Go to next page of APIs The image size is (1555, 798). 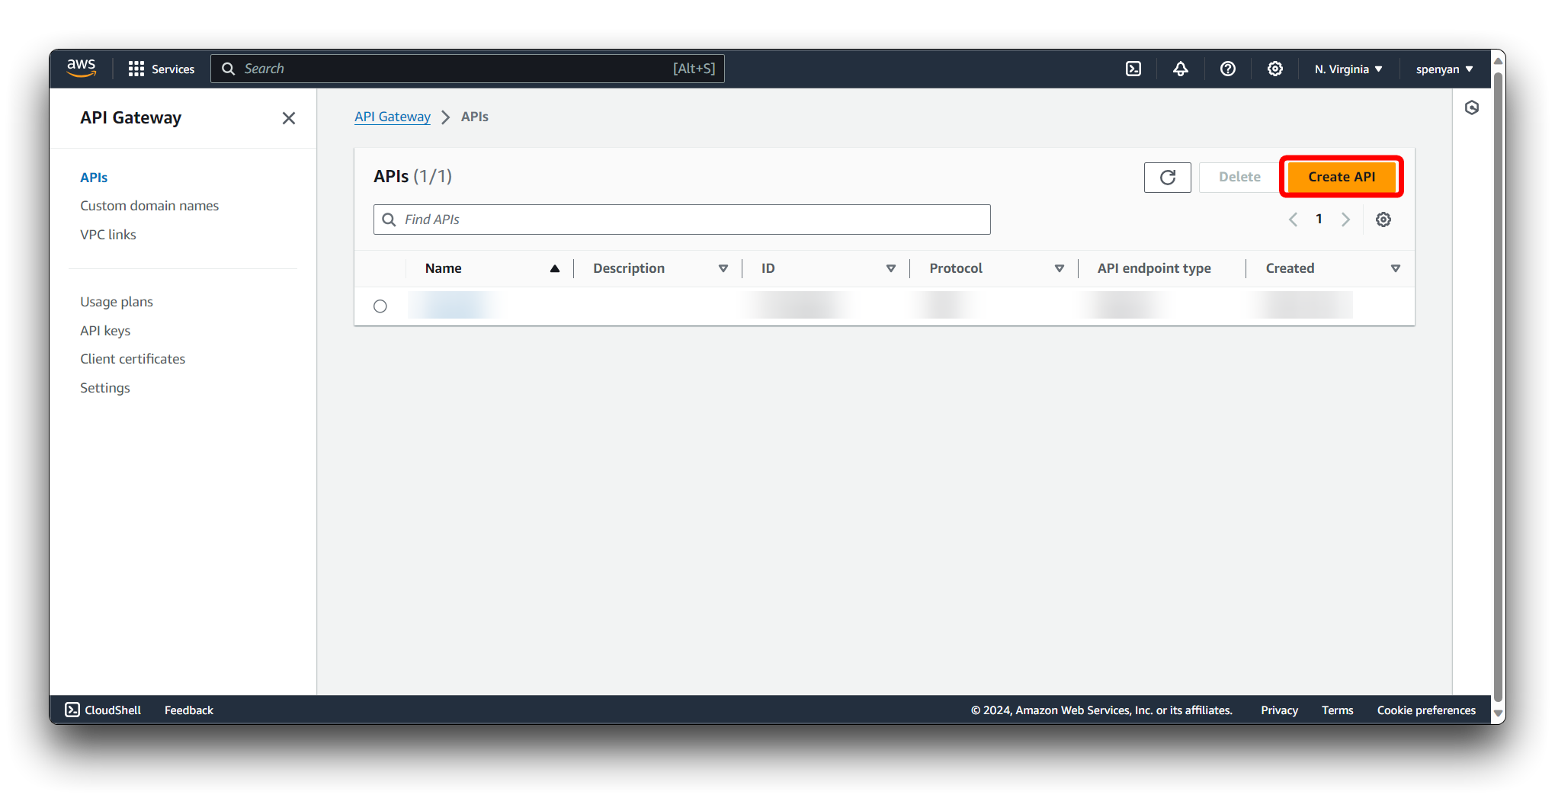[x=1345, y=220]
